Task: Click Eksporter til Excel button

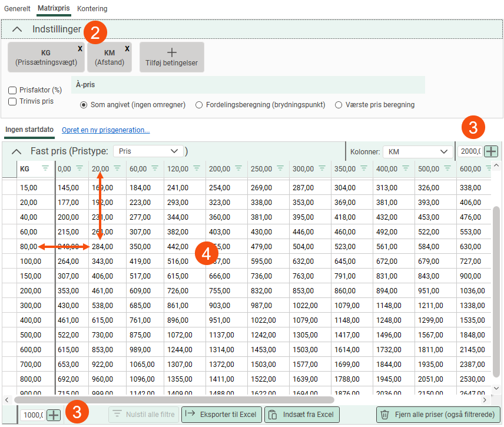Action: click(x=221, y=415)
